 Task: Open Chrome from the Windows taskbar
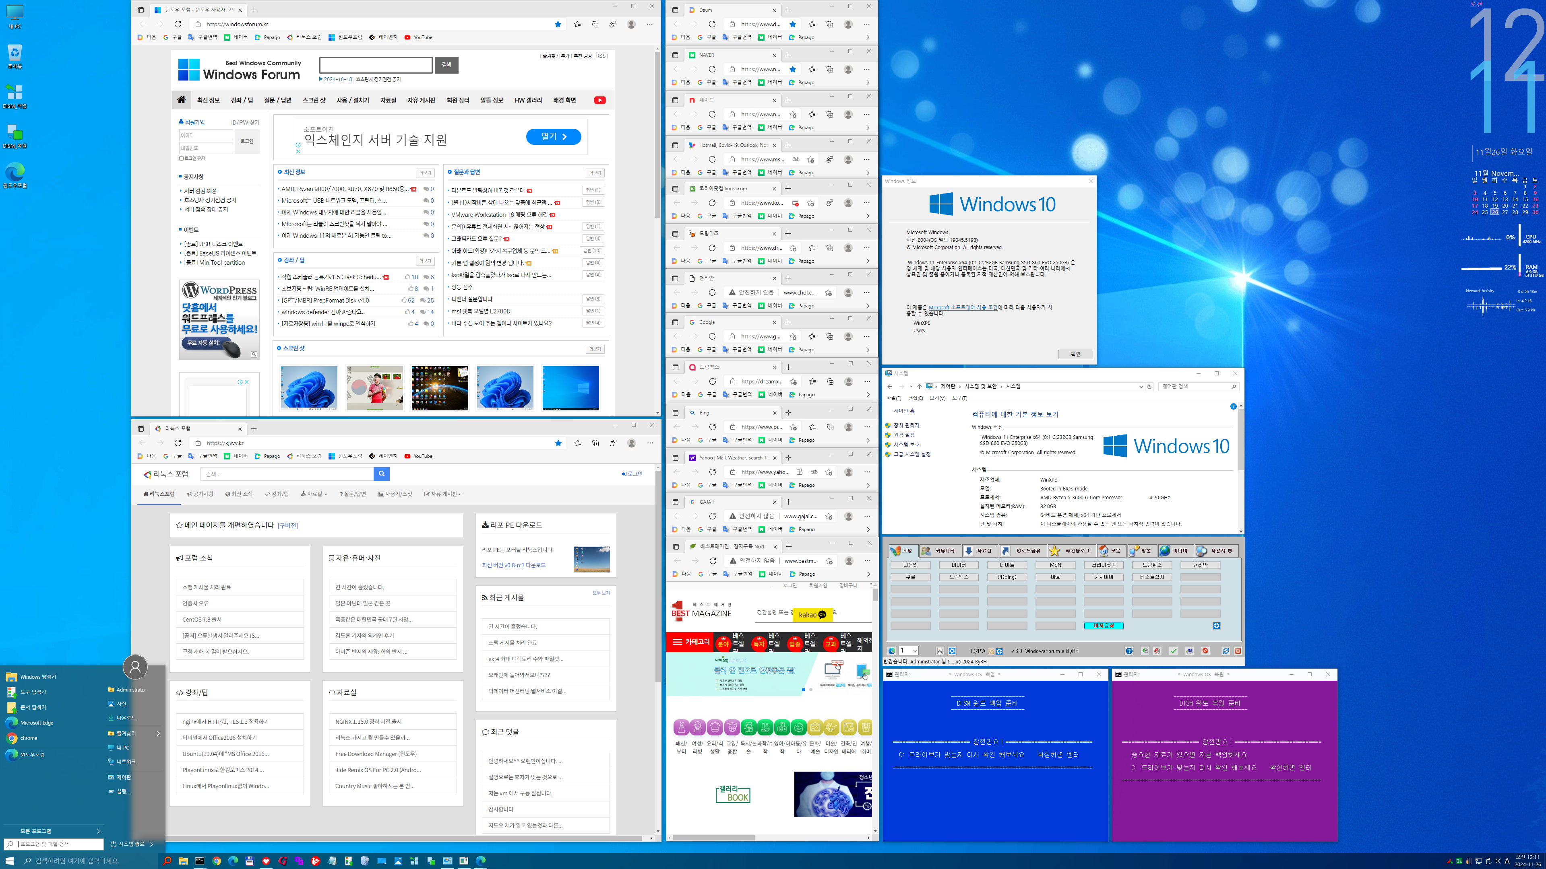tap(217, 861)
